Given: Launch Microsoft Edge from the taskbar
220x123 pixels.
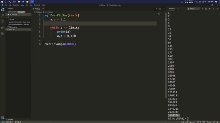Looking at the screenshot, I should point(23,2).
